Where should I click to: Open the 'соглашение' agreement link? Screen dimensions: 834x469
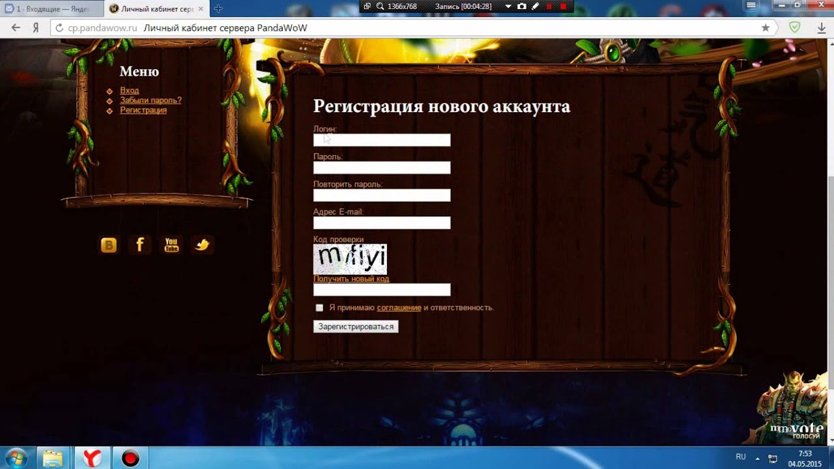(x=399, y=307)
